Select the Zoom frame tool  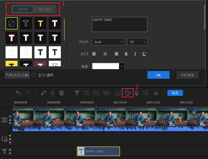click(96, 93)
